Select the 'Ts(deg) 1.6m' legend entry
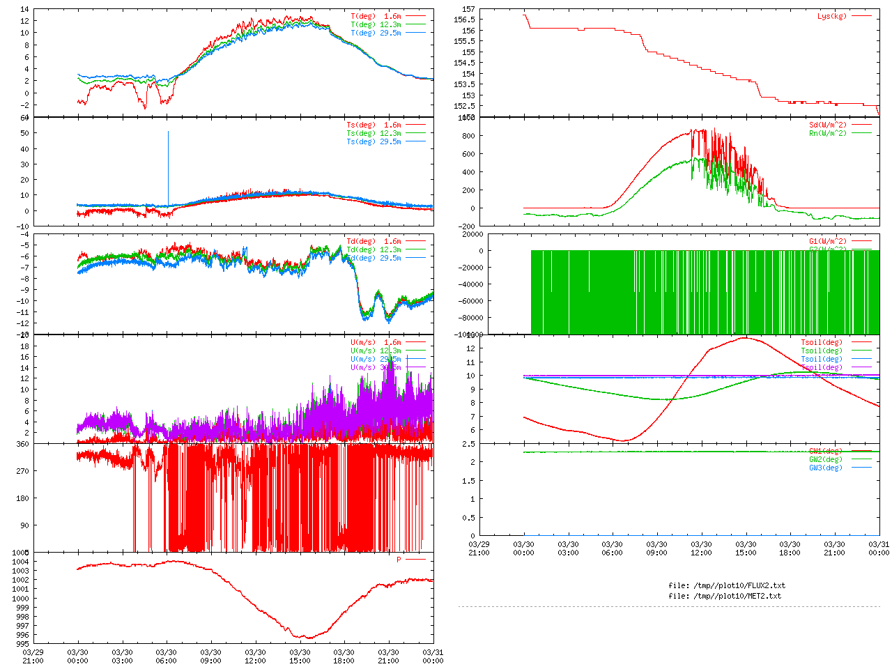The height and width of the screenshot is (669, 892). [374, 125]
